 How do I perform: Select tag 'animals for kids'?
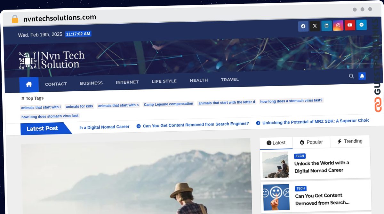point(79,106)
